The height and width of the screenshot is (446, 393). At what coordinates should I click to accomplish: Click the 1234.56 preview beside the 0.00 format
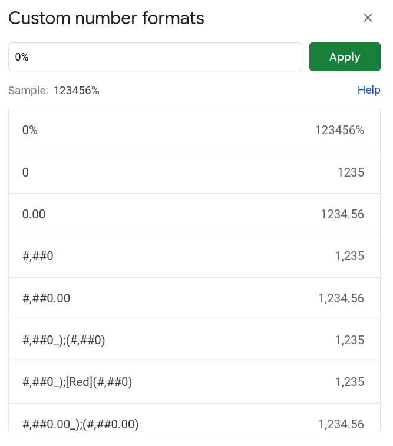click(342, 214)
